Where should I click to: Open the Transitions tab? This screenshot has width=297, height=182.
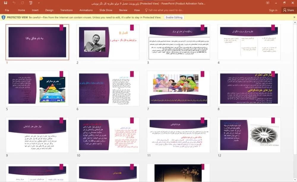click(66, 10)
